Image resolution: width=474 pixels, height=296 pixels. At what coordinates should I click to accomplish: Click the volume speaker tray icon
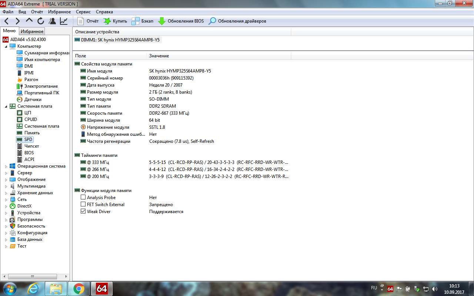tap(435, 289)
